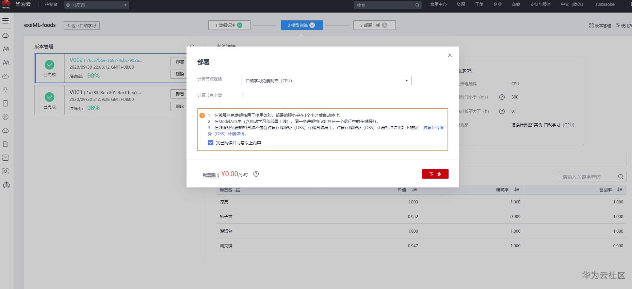This screenshot has width=632, height=289.
Task: Click the green 已完成 check for V002
Action: 49,65
